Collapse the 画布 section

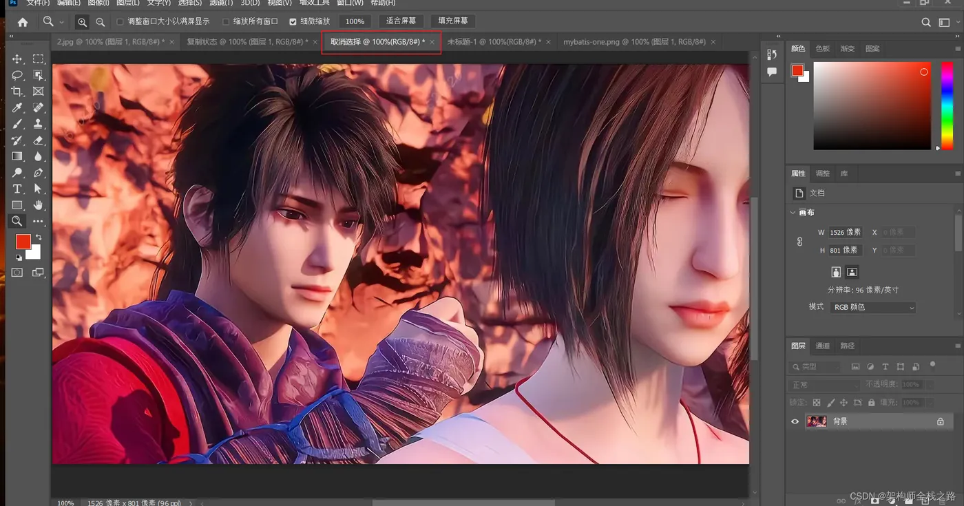coord(793,213)
